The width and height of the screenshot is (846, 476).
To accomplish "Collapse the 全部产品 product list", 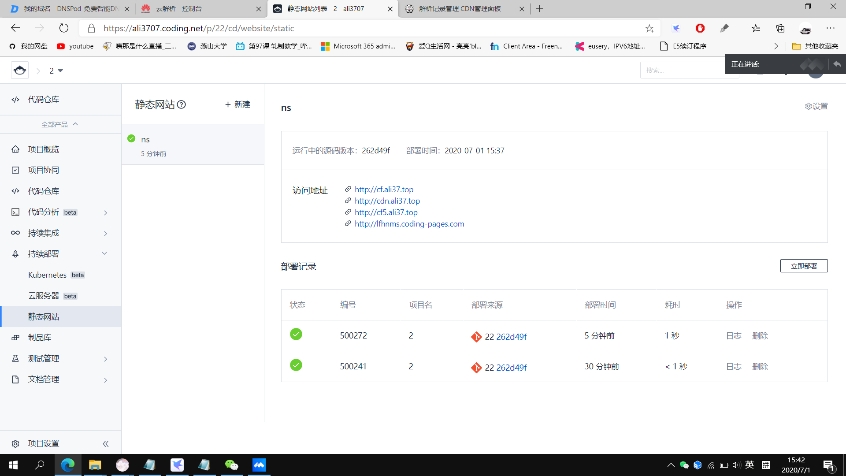I will 60,125.
